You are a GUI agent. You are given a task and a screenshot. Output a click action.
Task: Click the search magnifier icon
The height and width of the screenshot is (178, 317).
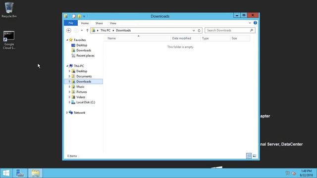[252, 30]
